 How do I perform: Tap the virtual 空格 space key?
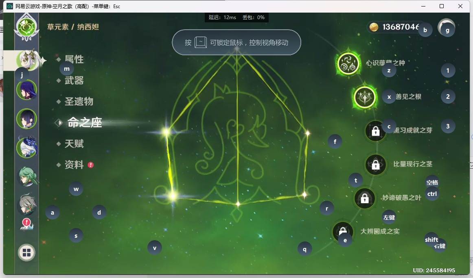point(432,182)
